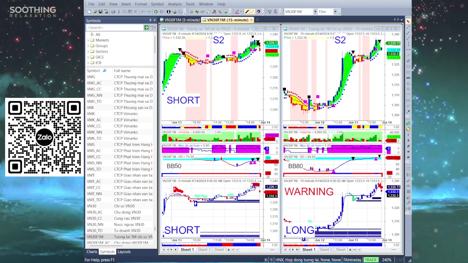The height and width of the screenshot is (263, 468).
Task: Expand the Groups tree node
Action: [88, 46]
